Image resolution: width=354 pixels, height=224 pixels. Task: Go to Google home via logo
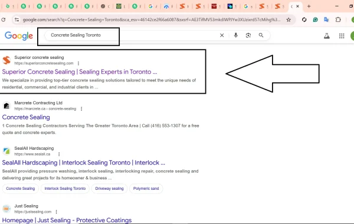click(19, 35)
